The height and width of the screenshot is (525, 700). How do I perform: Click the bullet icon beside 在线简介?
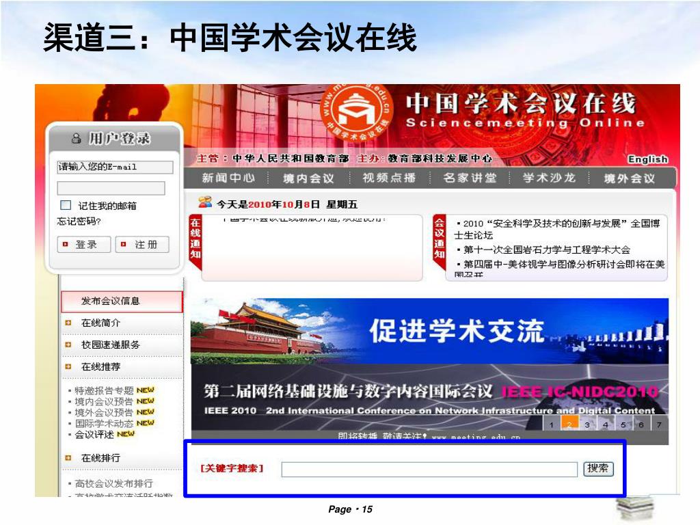click(x=68, y=323)
